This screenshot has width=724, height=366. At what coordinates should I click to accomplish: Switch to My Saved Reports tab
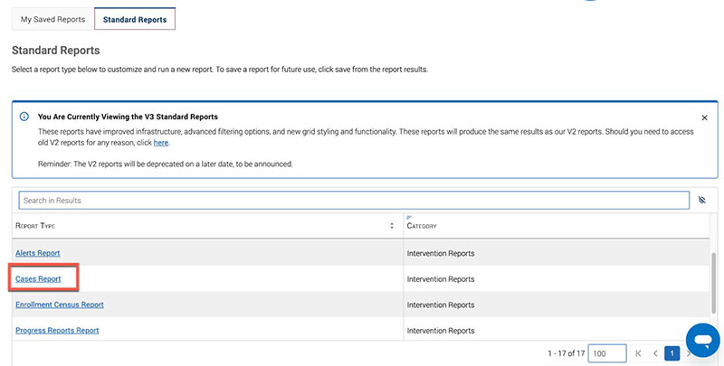[52, 19]
